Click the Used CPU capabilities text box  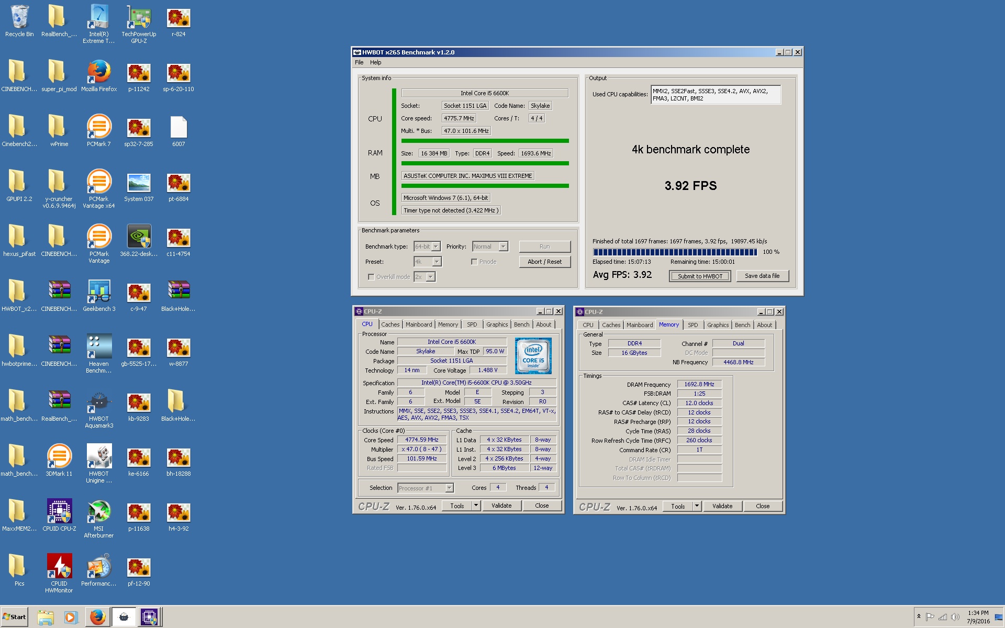(x=716, y=95)
